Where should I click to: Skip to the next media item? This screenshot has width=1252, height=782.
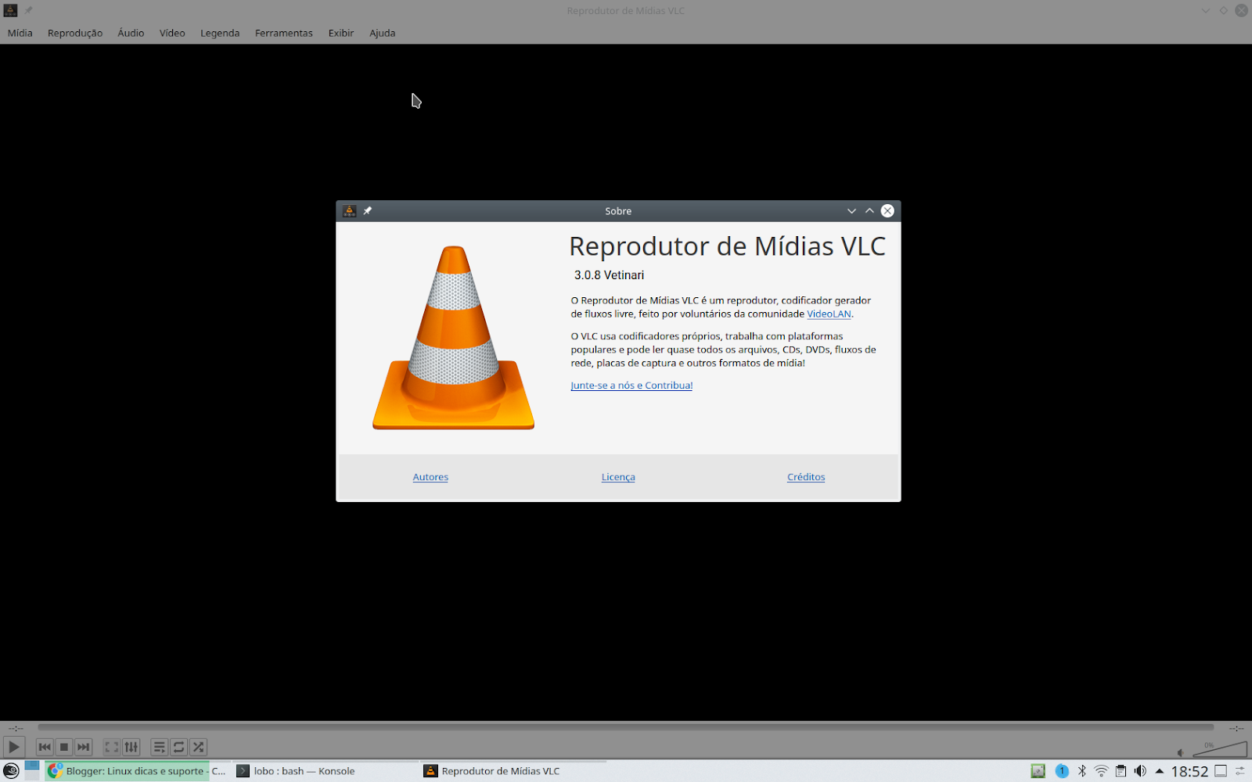(x=84, y=747)
